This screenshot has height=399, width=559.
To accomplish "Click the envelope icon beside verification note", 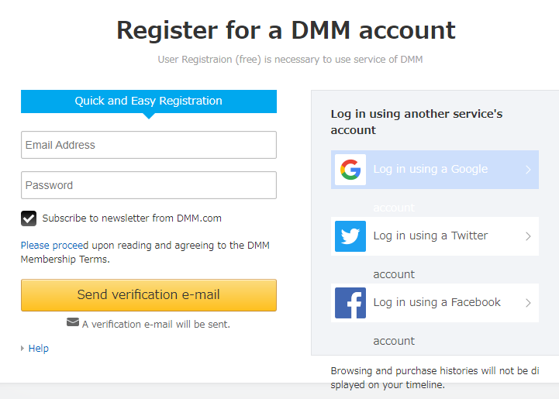I will pos(73,322).
